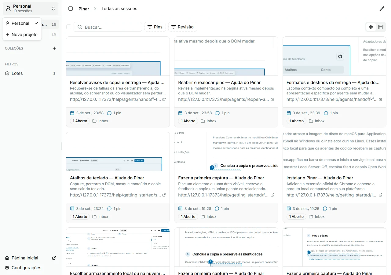Open external link icon for Resolver avisos URL
The height and width of the screenshot is (275, 391).
164,99
